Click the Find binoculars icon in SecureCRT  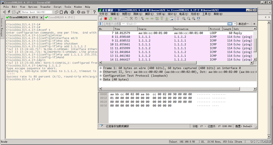coord(66,12)
